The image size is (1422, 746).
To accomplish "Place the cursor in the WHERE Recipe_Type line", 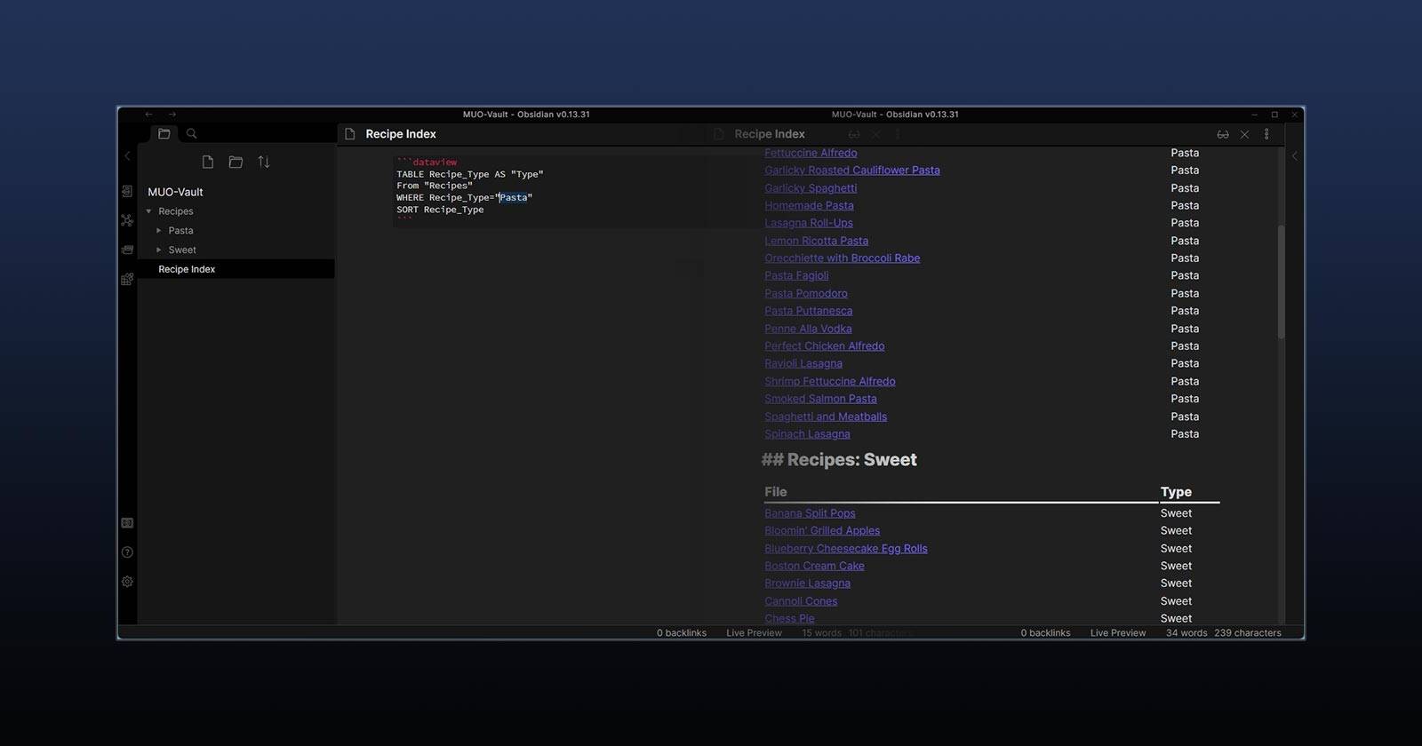I will point(465,197).
